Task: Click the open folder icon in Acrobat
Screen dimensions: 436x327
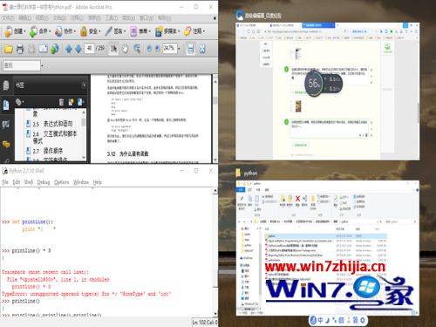Action: coord(8,49)
